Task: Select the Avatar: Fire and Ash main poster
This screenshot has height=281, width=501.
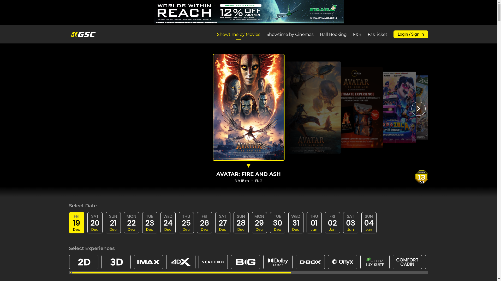Action: [249, 107]
